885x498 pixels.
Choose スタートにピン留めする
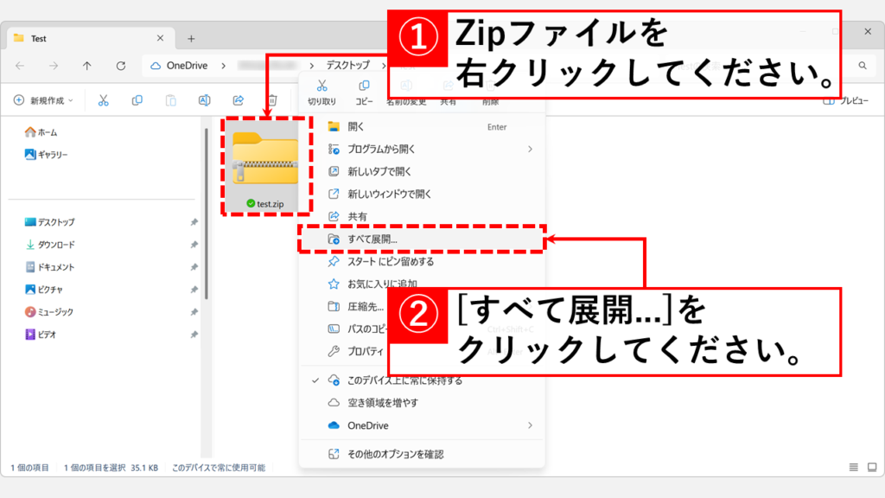point(422,261)
